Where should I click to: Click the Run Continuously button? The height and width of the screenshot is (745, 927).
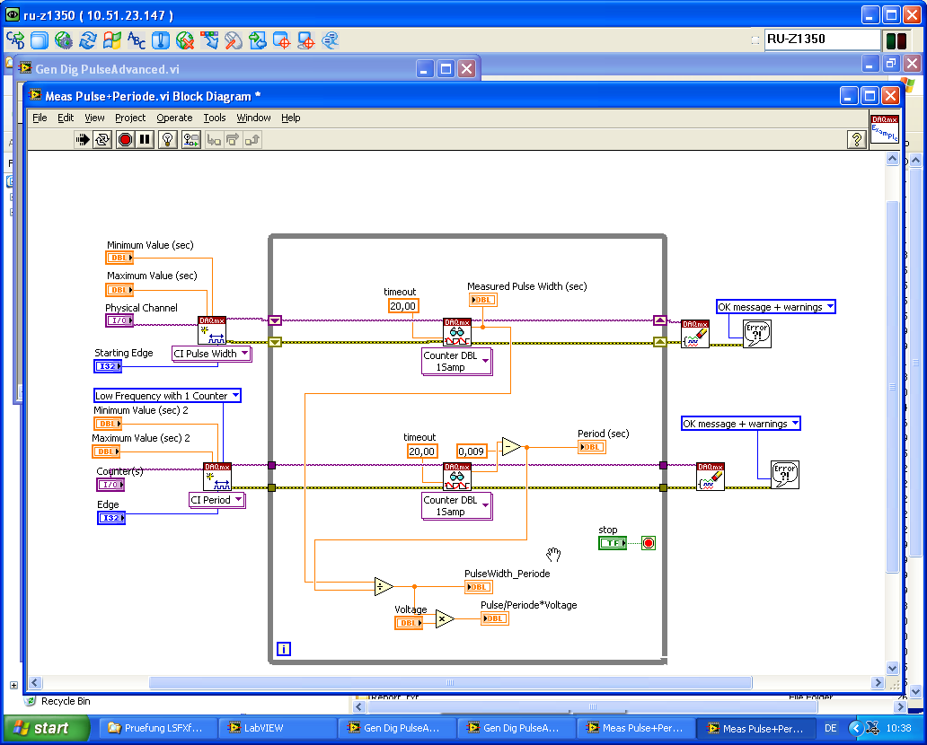coord(102,140)
